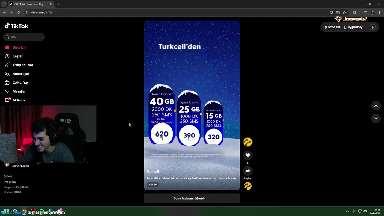Image resolution: width=384 pixels, height=216 pixels.
Task: Bookmark this page with the star icon
Action: pyautogui.click(x=344, y=13)
